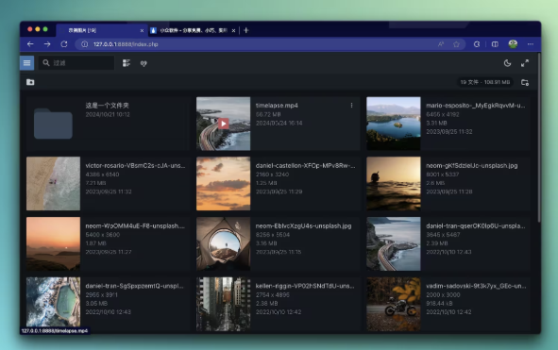The height and width of the screenshot is (350, 558).
Task: Open the split screen browser icon
Action: tap(495, 44)
